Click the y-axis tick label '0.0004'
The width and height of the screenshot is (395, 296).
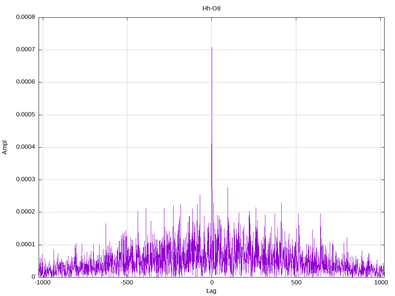[x=26, y=147]
